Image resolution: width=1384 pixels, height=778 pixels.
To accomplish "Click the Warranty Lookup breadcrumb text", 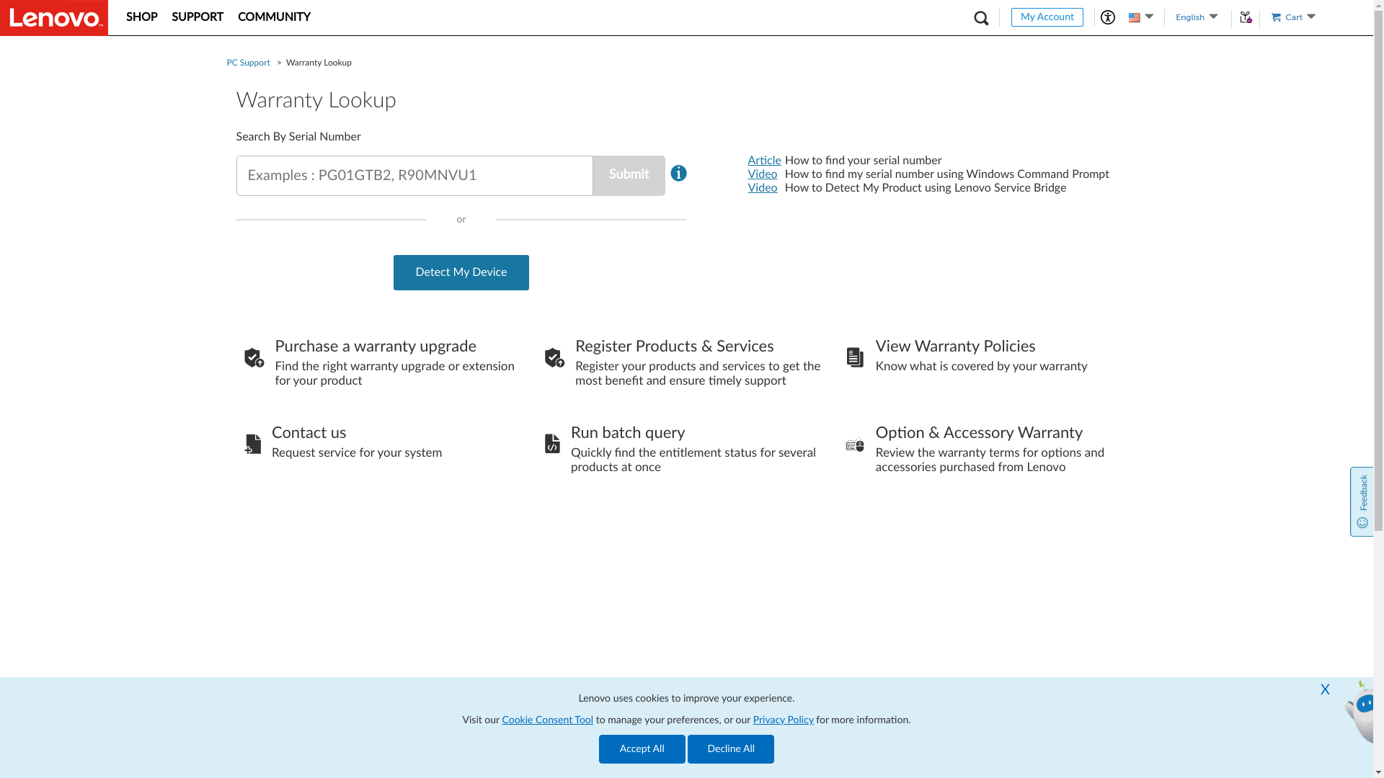I will pos(319,63).
